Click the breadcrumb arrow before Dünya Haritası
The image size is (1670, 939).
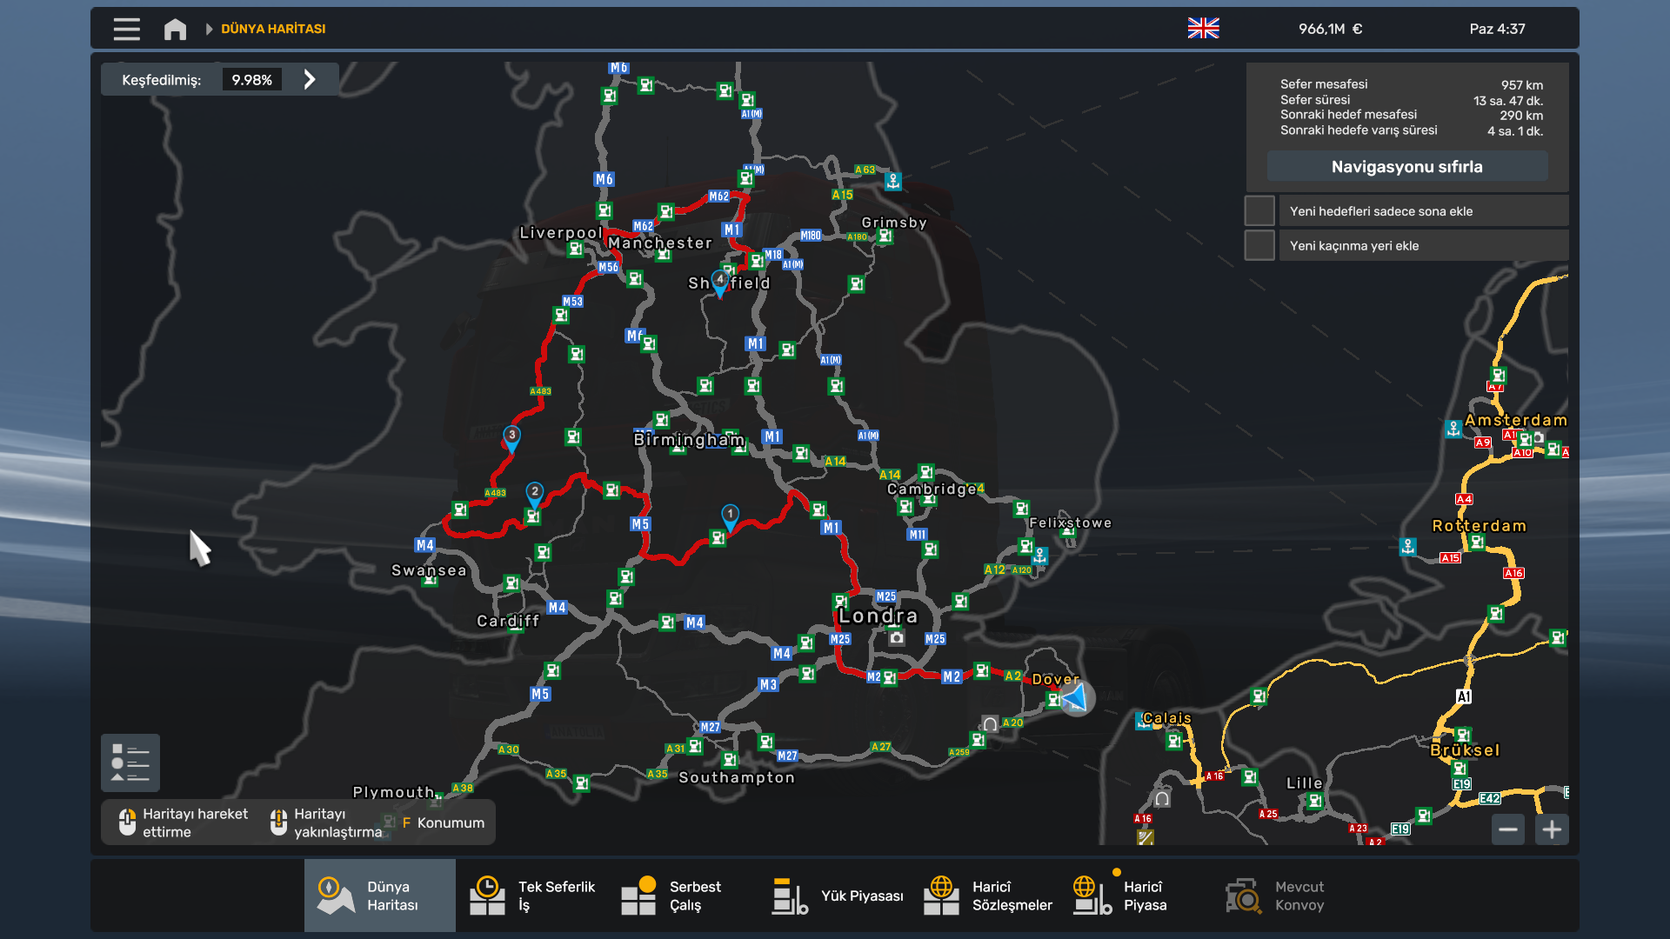tap(209, 29)
